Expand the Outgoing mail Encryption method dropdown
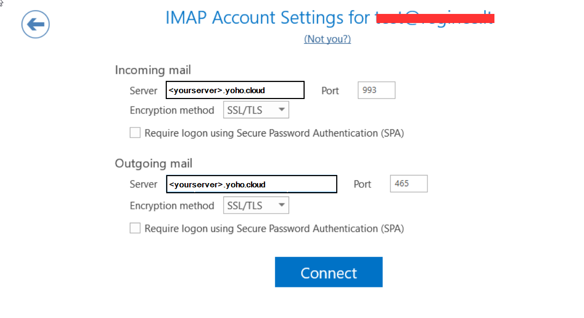 tap(256, 206)
